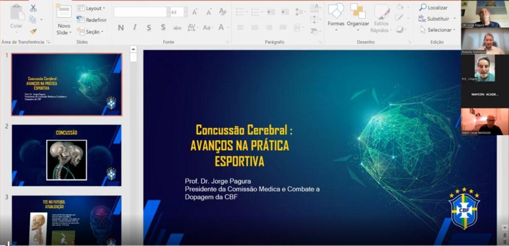This screenshot has width=509, height=246.
Task: Activate the Localizar search icon
Action: click(434, 7)
